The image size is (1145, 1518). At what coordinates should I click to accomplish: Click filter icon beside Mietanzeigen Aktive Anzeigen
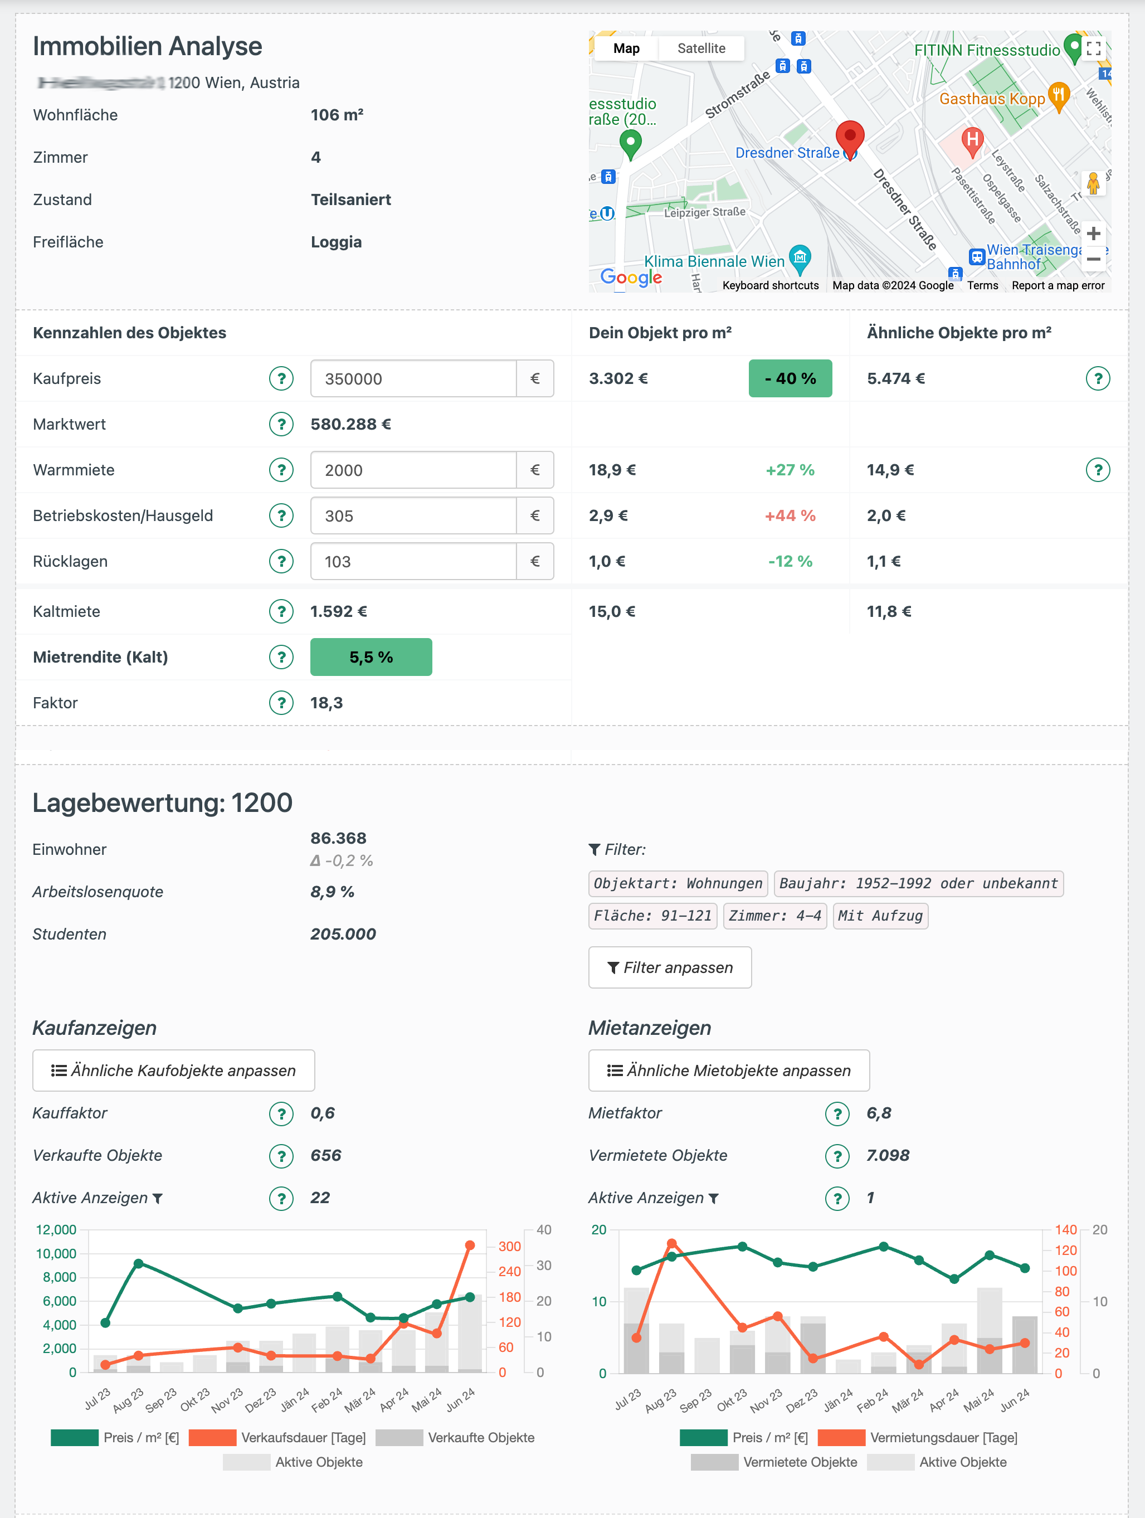pyautogui.click(x=714, y=1199)
